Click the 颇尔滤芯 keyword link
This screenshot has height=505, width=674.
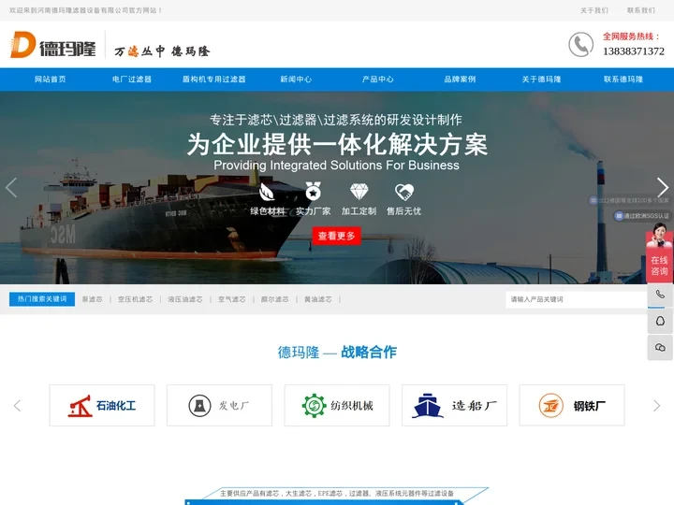click(274, 299)
